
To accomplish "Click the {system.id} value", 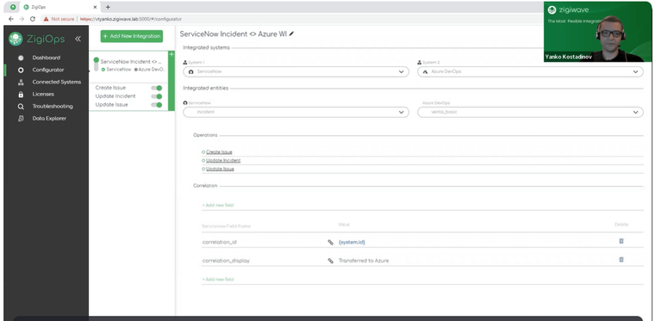I will 352,242.
